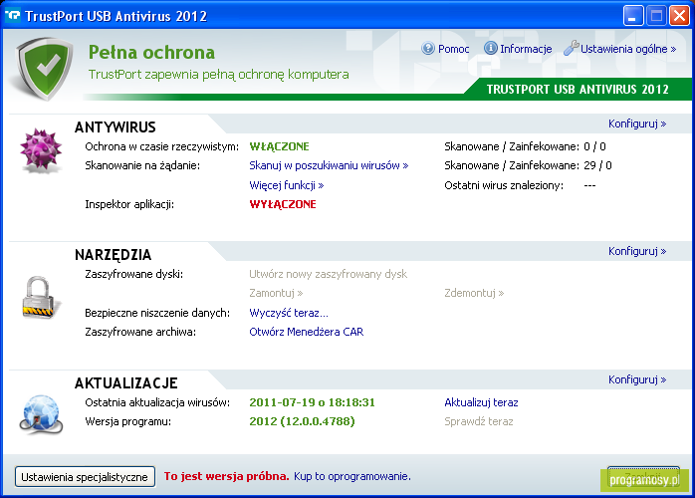Click Sprawdź teraz link

[x=478, y=421]
